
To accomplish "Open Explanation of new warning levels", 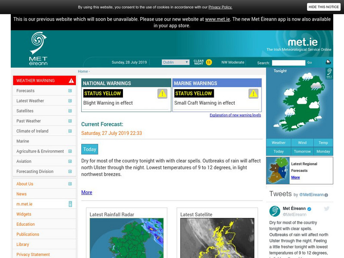I will pos(235,115).
